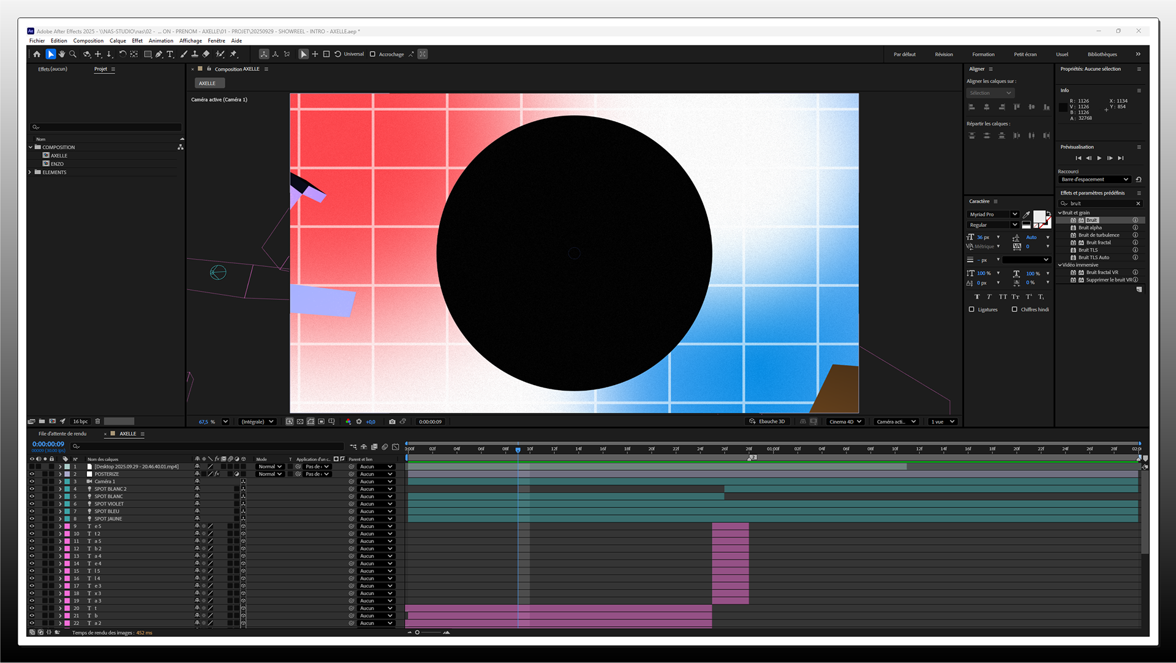The image size is (1176, 663).
Task: Switch to File d'attente de rendu tab
Action: point(62,433)
